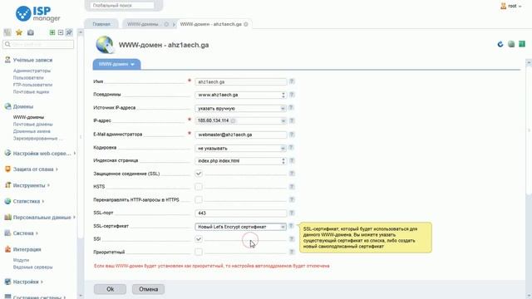This screenshot has height=299, width=532.
Task: Open WWW-домены in sidebar
Action: [28, 117]
